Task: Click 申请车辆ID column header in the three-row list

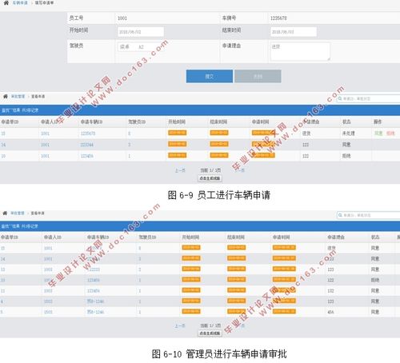Action: 91,122
